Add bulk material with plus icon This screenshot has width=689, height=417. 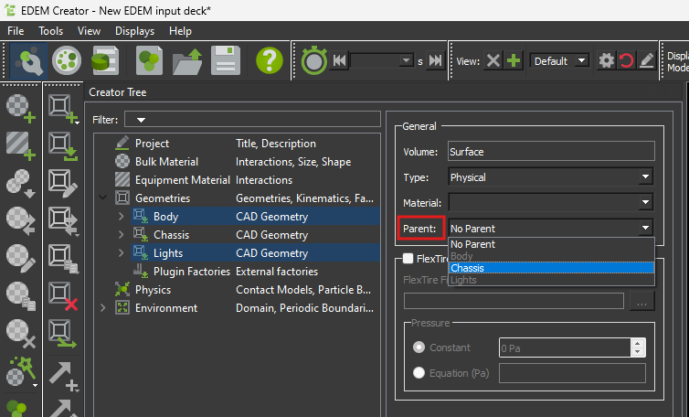tap(20, 108)
